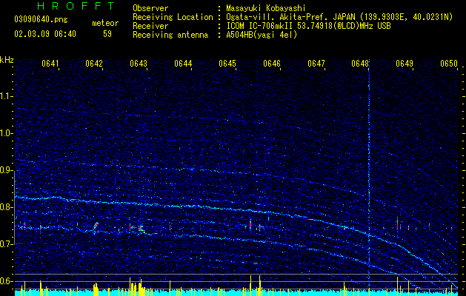Image resolution: width=466 pixels, height=296 pixels.
Task: Click the 0.8 kHz axis label
Action: [7, 207]
